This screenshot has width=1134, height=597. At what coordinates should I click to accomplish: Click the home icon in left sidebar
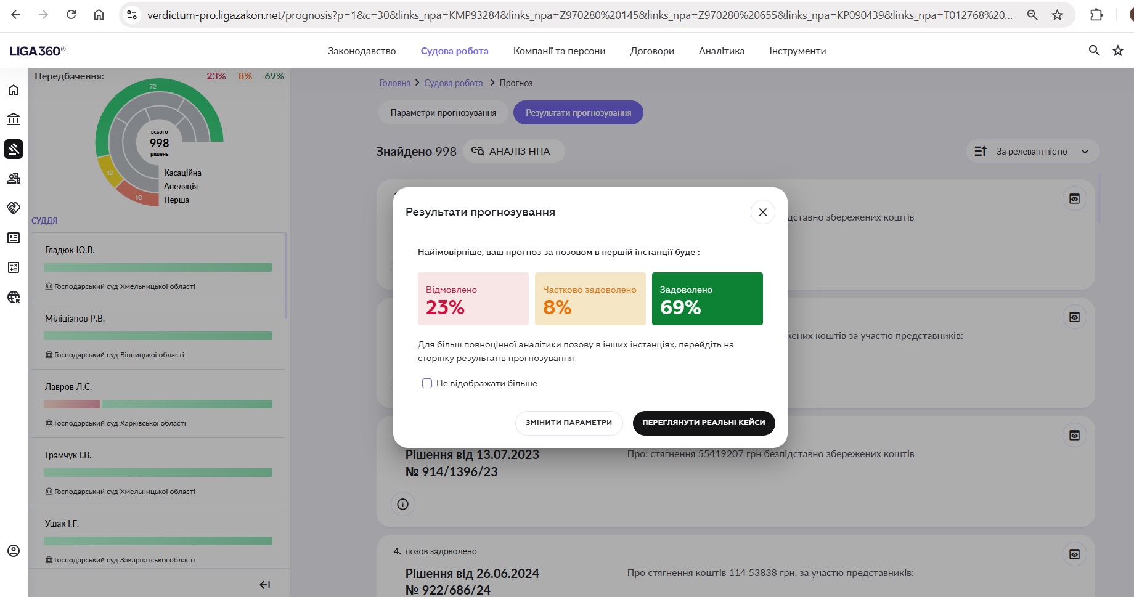14,91
